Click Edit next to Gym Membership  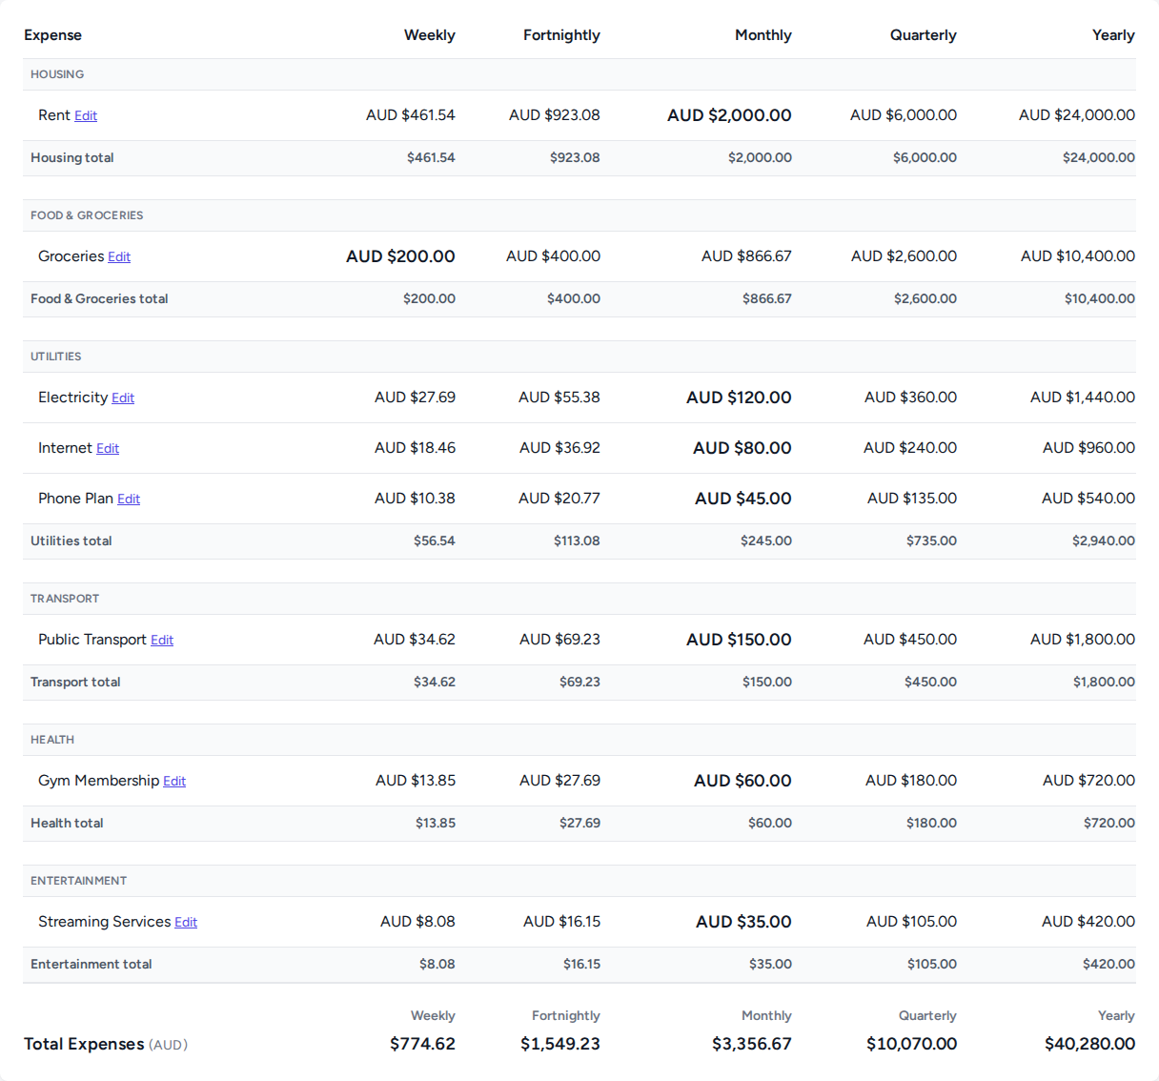(x=174, y=781)
